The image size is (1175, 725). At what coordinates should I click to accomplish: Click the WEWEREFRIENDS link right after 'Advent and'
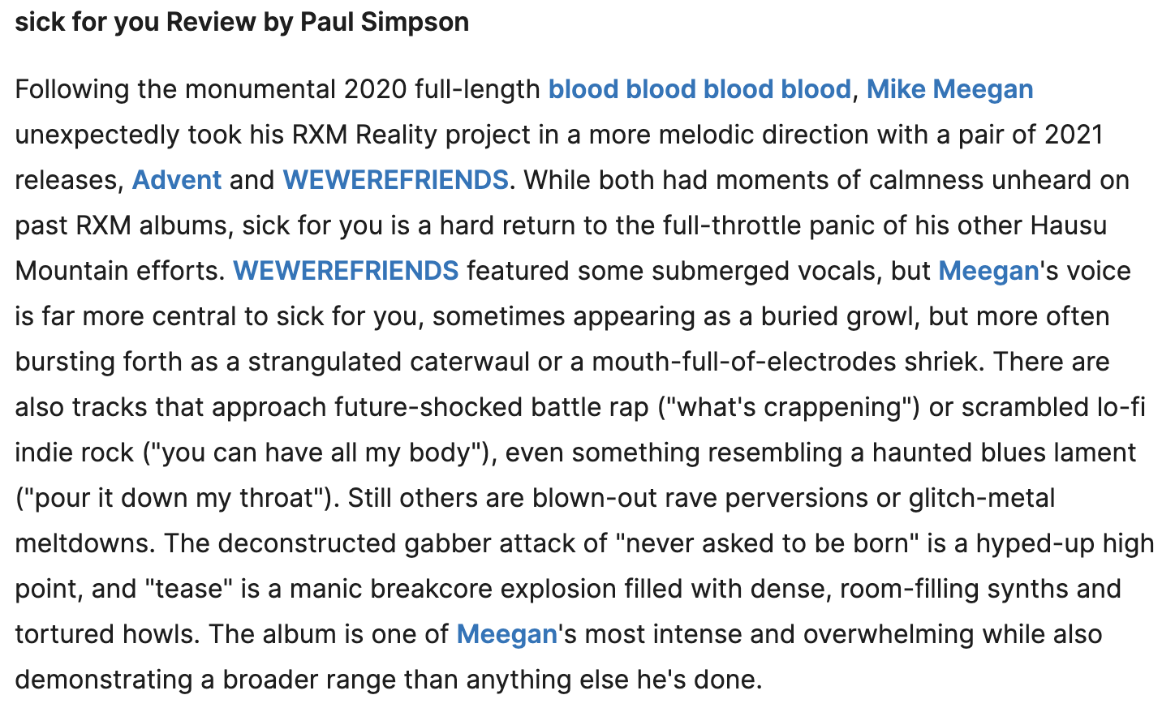[395, 180]
